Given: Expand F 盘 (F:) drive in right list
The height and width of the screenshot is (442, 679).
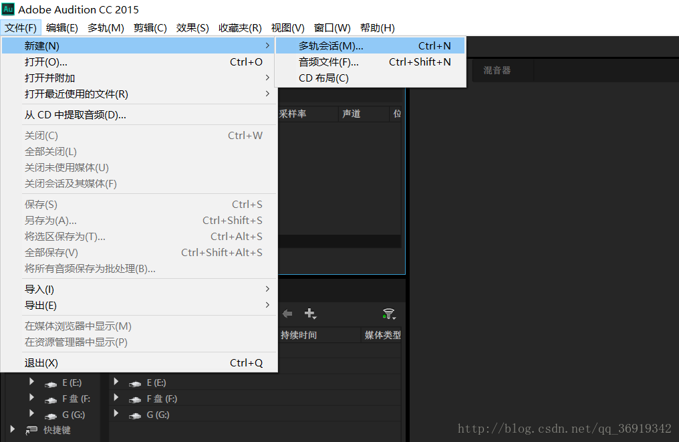Looking at the screenshot, I should pyautogui.click(x=116, y=397).
